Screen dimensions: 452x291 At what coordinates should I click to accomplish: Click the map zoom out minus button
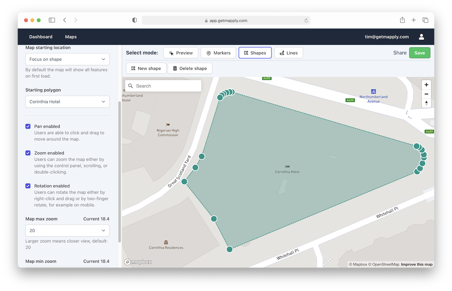[x=426, y=94]
